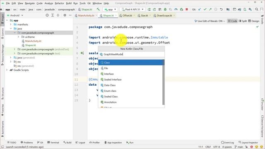
Task: Expand the androidTest package node
Action: [x=14, y=49]
